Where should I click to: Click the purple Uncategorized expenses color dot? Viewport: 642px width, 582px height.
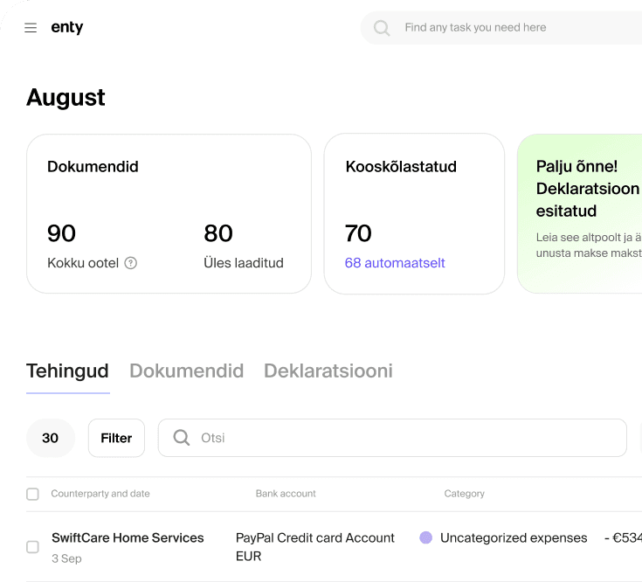click(426, 537)
